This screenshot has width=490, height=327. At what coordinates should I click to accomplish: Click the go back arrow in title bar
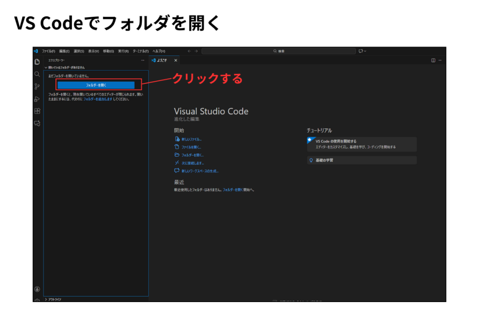pyautogui.click(x=189, y=51)
